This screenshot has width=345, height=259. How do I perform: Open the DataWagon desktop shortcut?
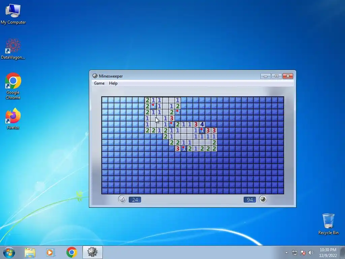click(x=13, y=49)
